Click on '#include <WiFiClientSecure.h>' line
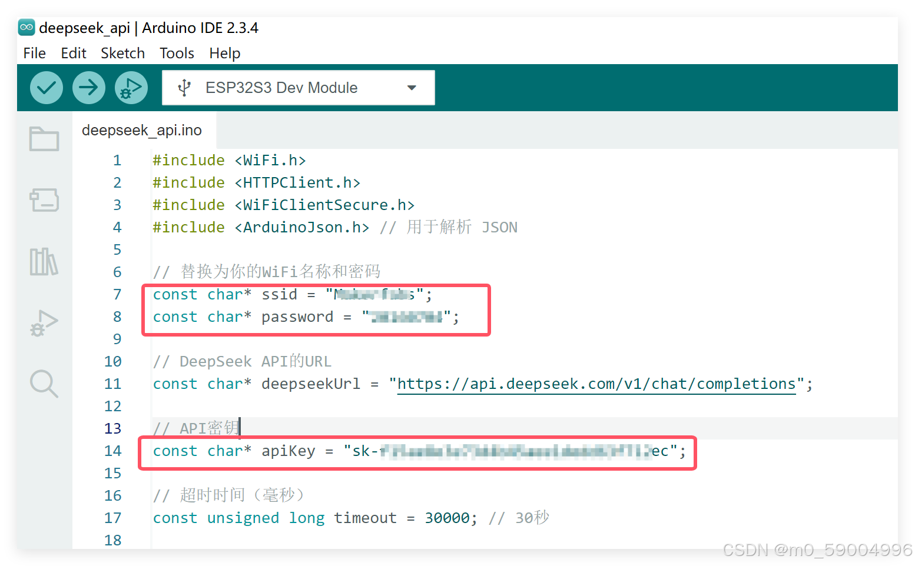This screenshot has height=566, width=915. pos(283,205)
